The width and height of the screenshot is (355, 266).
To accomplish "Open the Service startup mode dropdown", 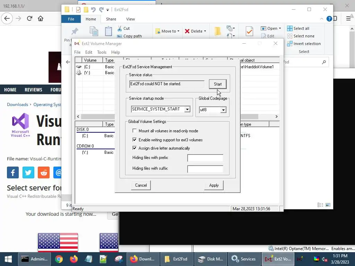I will pos(187,109).
